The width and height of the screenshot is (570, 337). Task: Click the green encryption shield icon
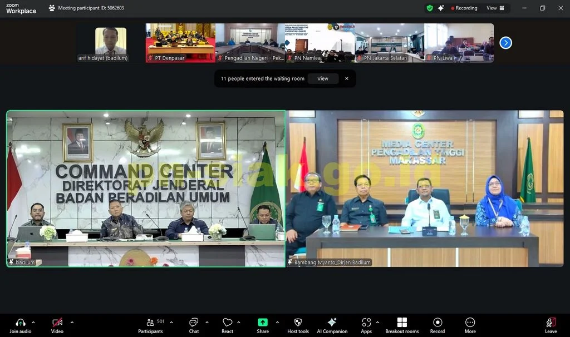(430, 8)
